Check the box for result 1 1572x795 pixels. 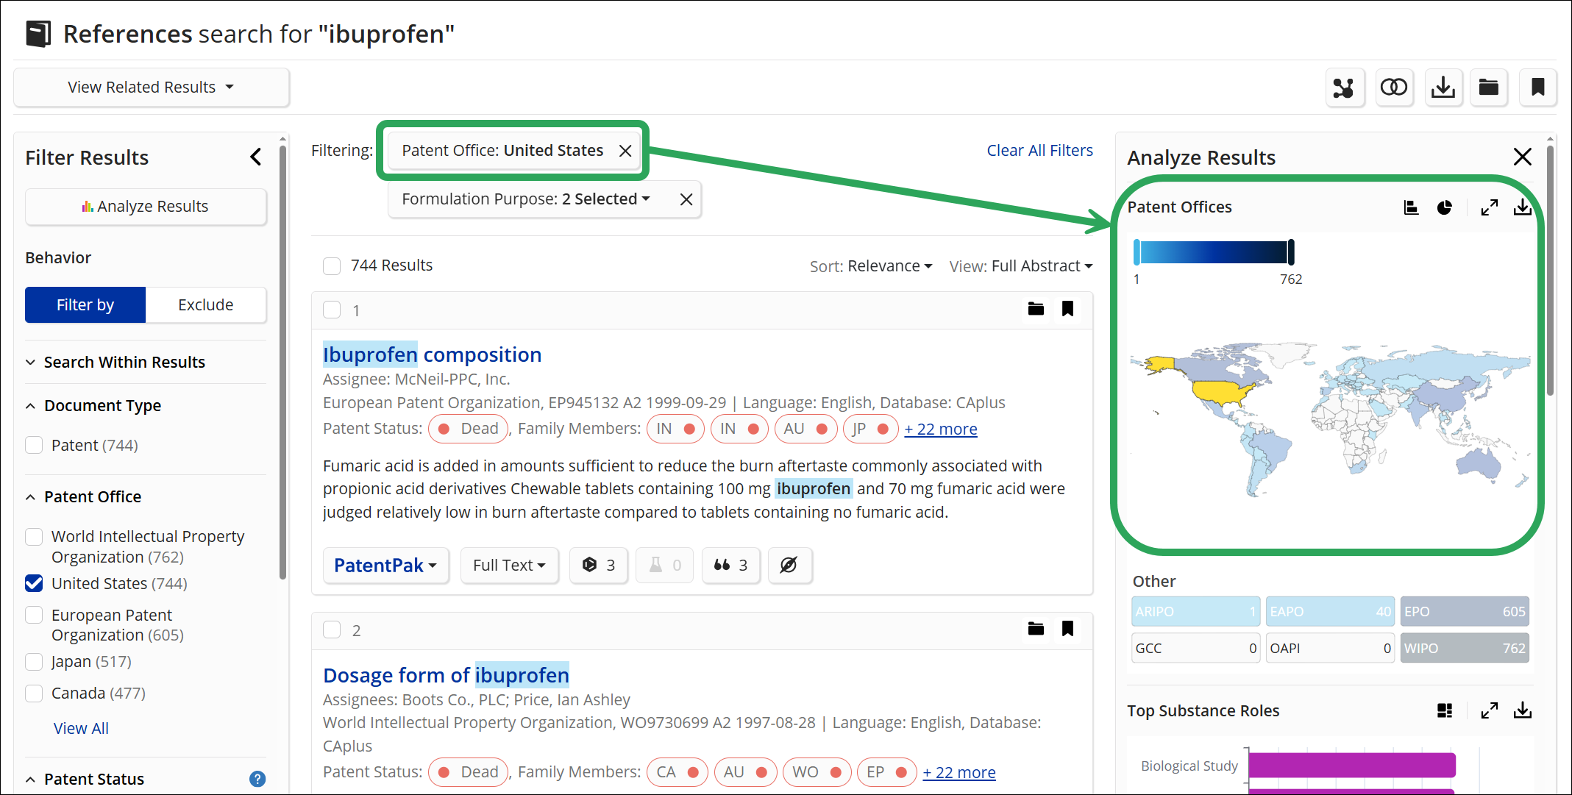[332, 310]
